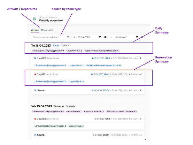Click the Pienpanimo-oluita olutsetti x 3 tag
Viewport: 193px width, 145px height.
(121, 111)
